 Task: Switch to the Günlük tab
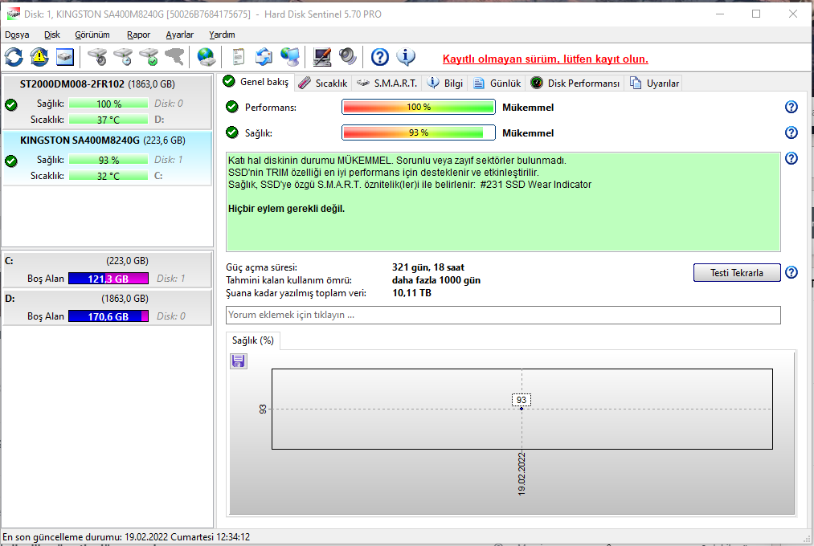497,84
